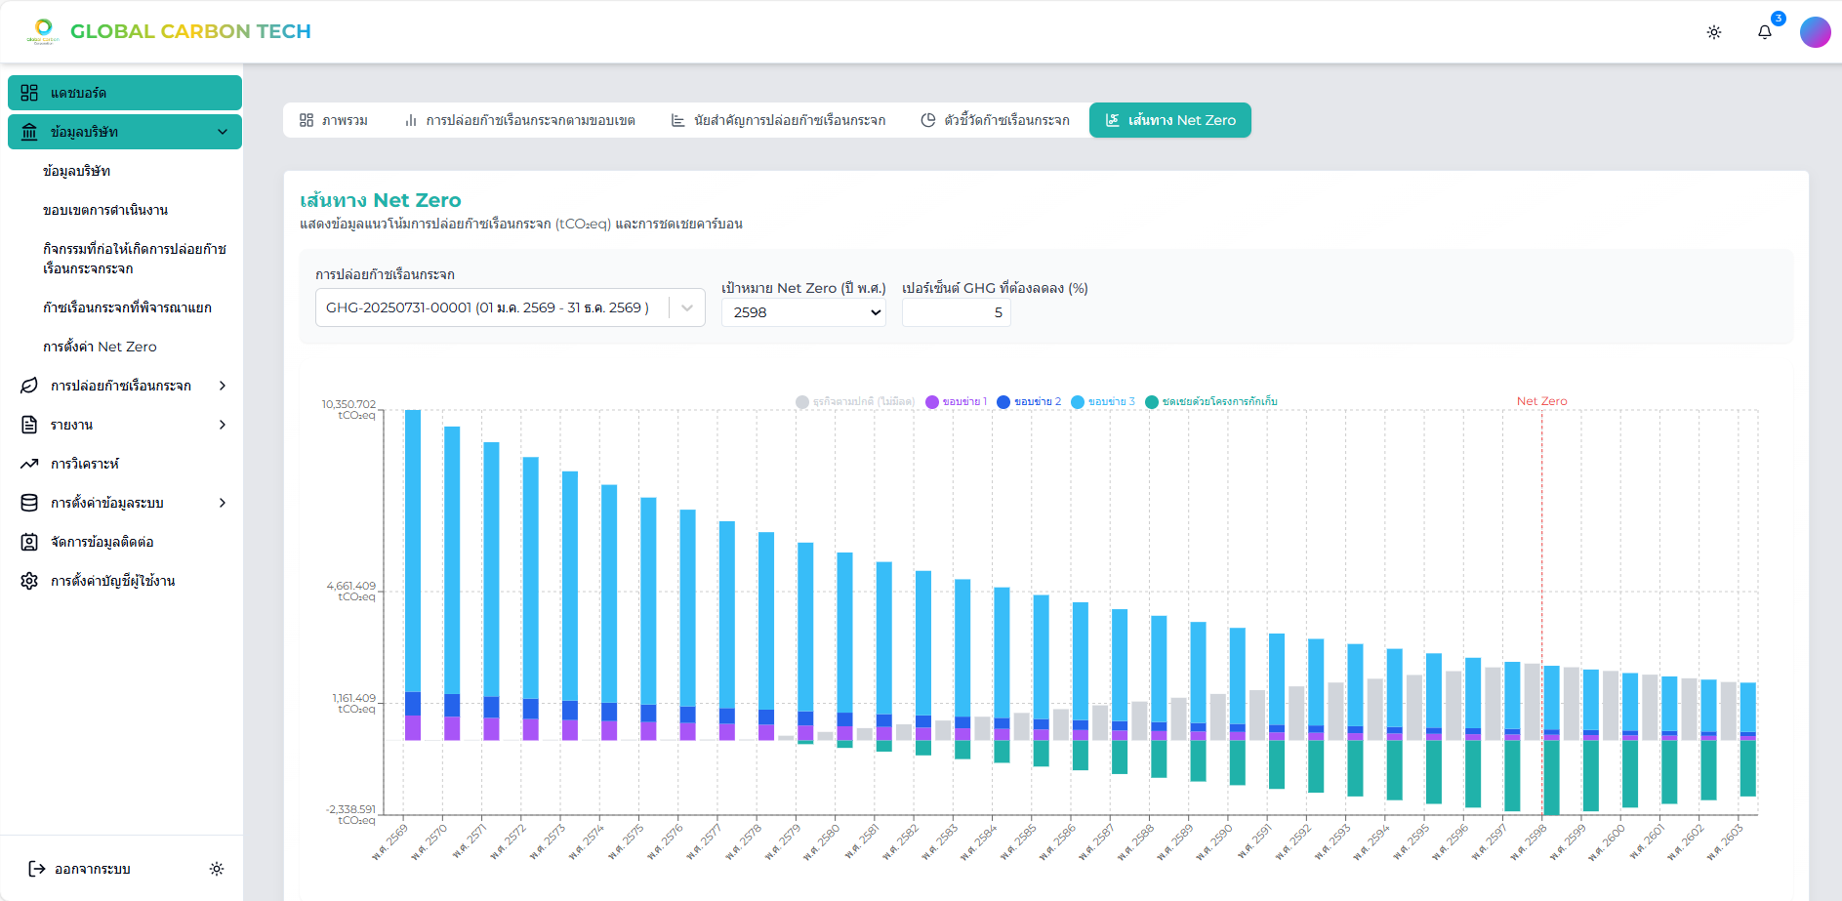
Task: Click the แดชบอร์ด dashboard grid icon
Action: [x=29, y=93]
